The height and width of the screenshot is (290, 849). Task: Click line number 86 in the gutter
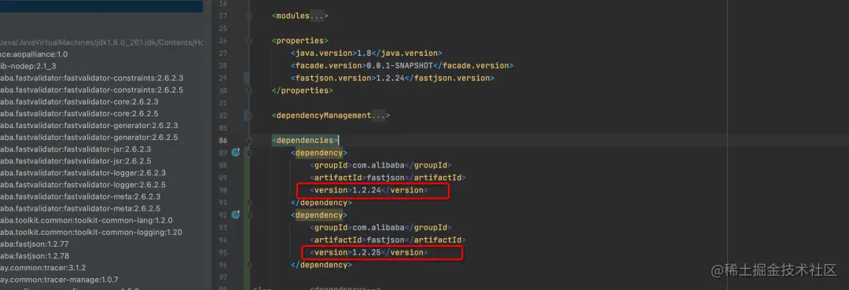(223, 140)
